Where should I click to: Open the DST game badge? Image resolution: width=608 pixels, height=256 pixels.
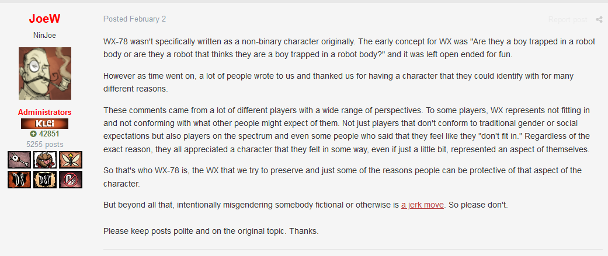44,180
